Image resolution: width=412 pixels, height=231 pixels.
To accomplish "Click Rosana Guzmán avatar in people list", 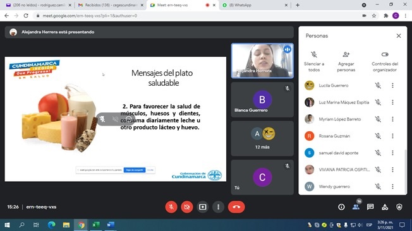I will (x=309, y=136).
